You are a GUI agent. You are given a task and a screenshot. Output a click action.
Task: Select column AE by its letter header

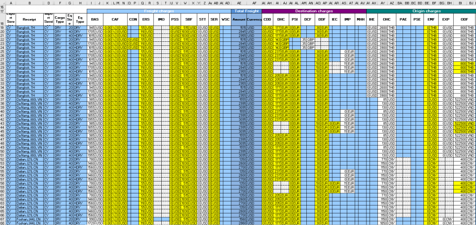pyautogui.click(x=239, y=3)
